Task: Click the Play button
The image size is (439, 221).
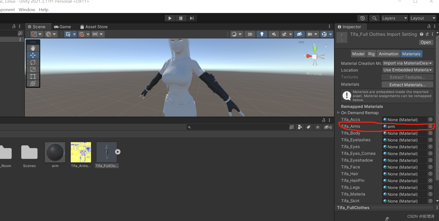Action: click(170, 18)
